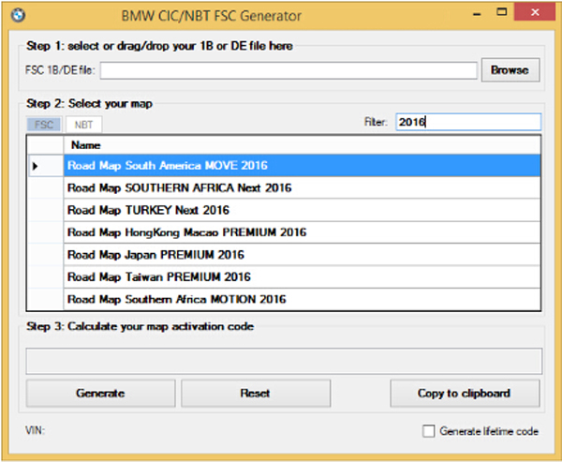
Task: Click Copy to clipboard button
Action: click(465, 394)
